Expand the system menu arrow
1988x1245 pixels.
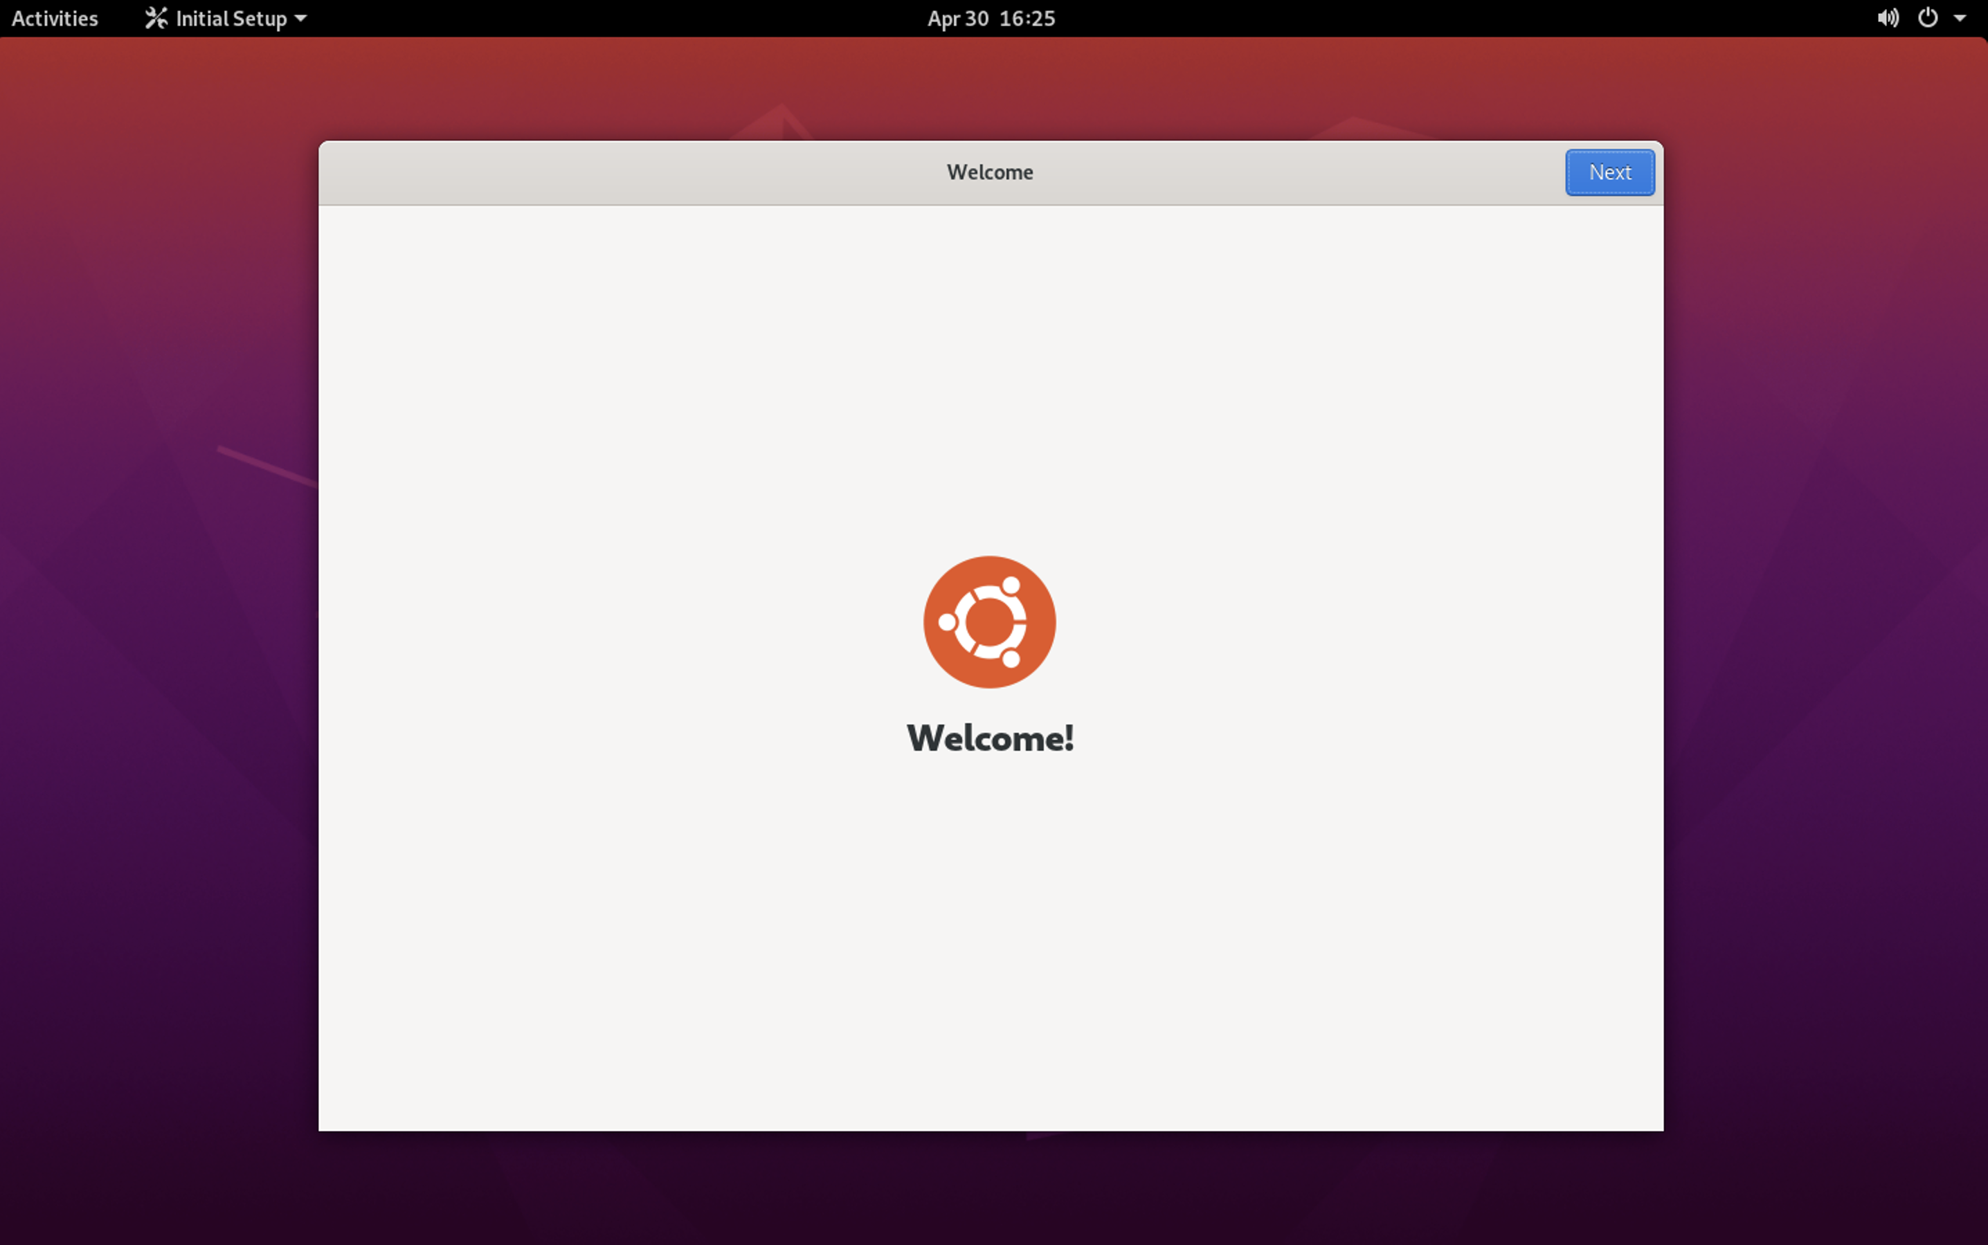coord(1960,18)
